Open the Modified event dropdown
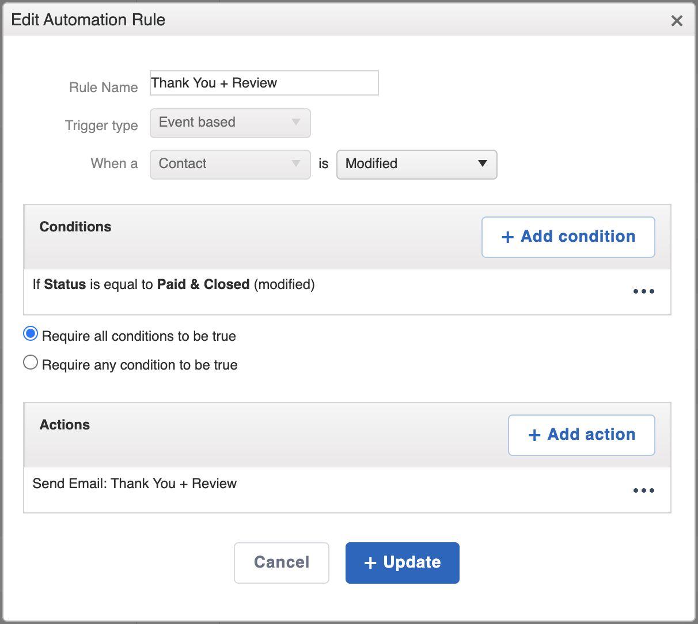 [x=416, y=164]
